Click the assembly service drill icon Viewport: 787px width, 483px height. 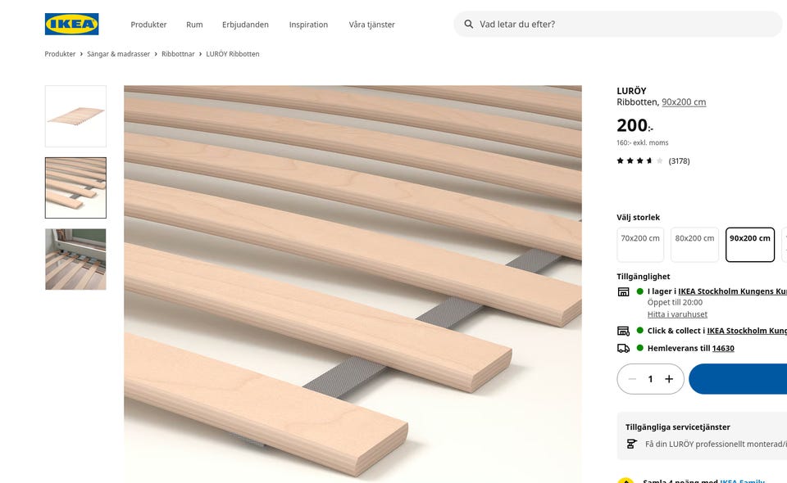pos(632,444)
